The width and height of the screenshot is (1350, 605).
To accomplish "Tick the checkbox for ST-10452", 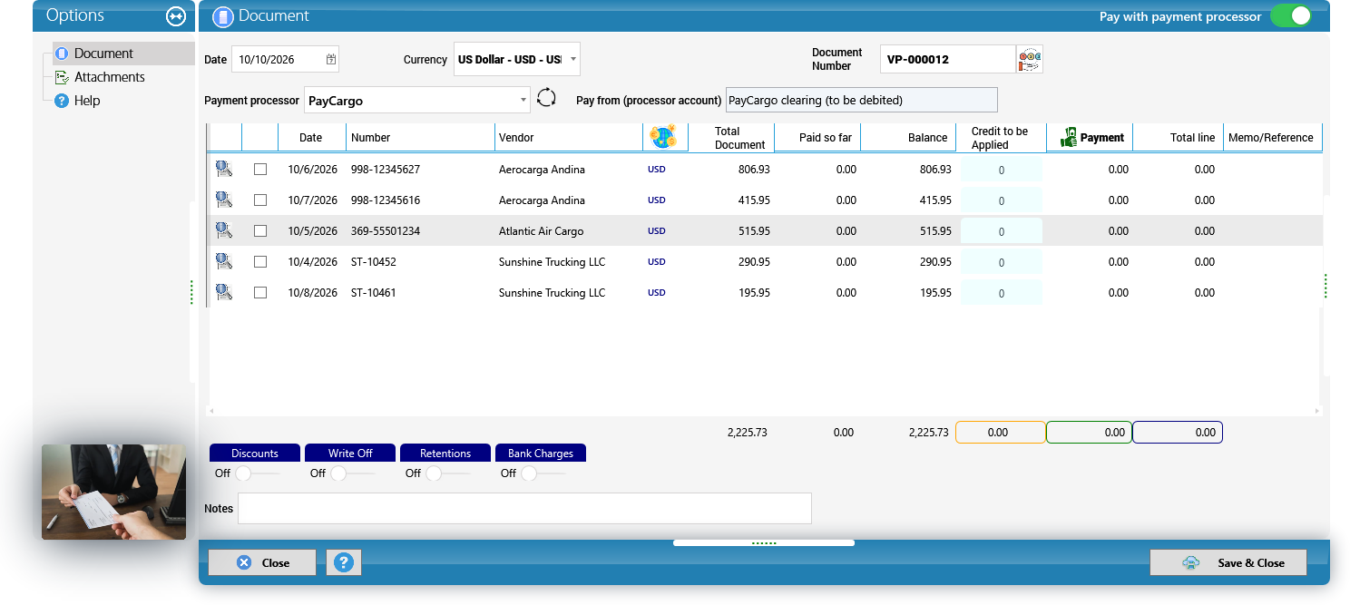I will 260,262.
